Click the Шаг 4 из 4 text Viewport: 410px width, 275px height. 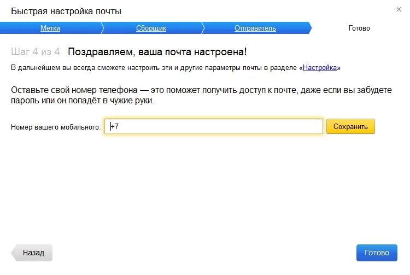36,52
